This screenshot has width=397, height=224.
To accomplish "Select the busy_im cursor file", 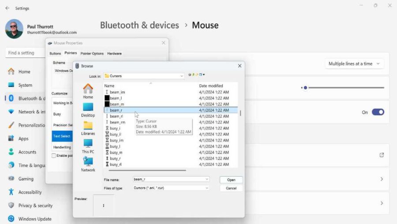I will (x=116, y=140).
